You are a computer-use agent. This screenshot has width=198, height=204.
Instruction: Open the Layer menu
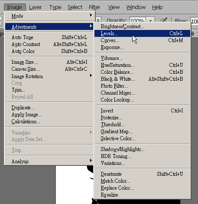(35, 7)
